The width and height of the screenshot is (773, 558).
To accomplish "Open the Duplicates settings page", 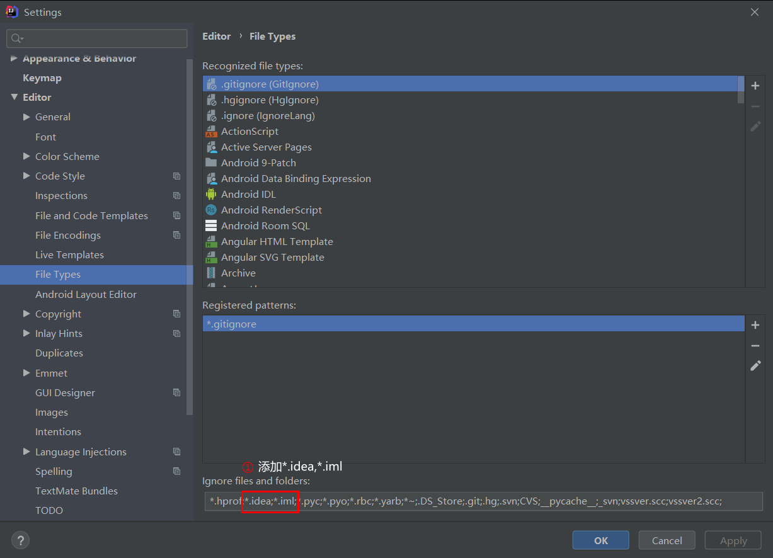I will 59,353.
